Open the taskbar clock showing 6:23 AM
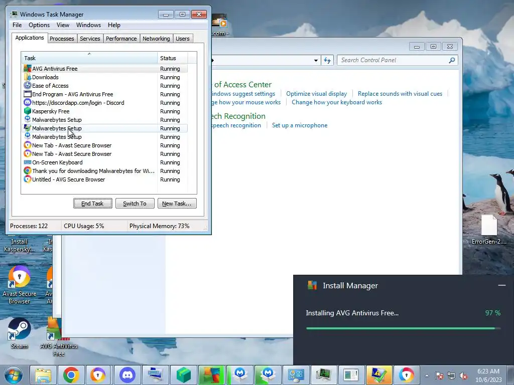This screenshot has height=385, width=514. tap(488, 375)
